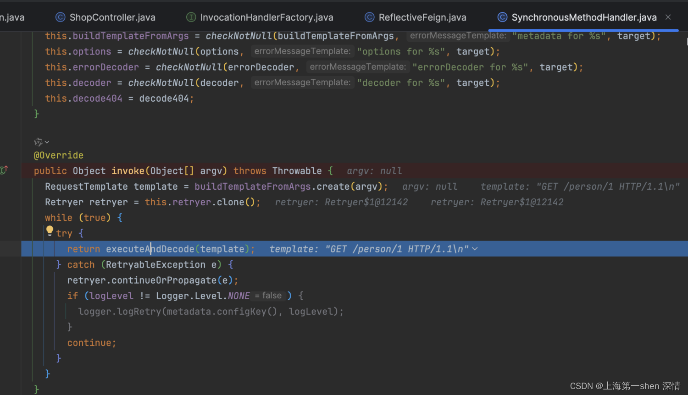This screenshot has width=688, height=395.
Task: Click the first 'retryer: Retryer$1@12142' debug value
Action: (341, 202)
